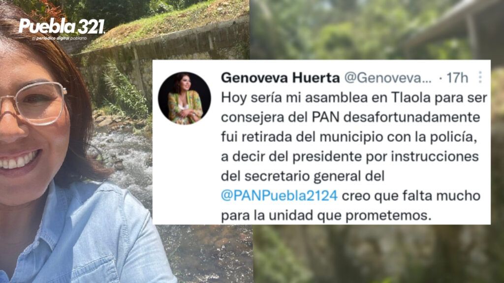Click Genoveva Huerta's round profile avatar
The height and width of the screenshot is (283, 504).
(185, 98)
